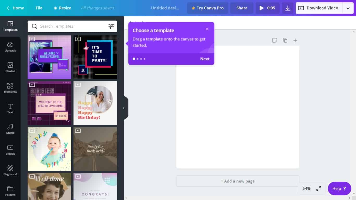Viewport: 356px width, 200px height.
Task: Select the Elements sidebar icon
Action: 10,87
